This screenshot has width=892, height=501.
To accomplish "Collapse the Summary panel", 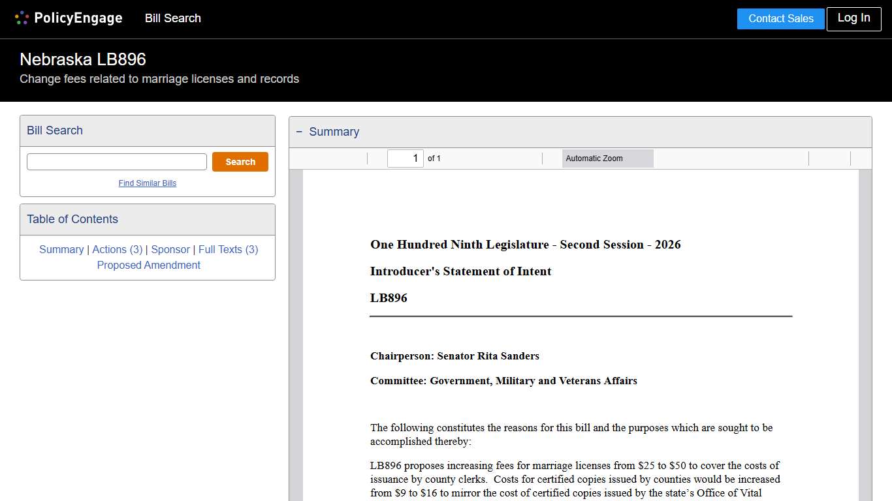I will point(299,132).
